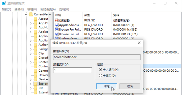Click the tree pane vertical scrollbar thumb
182x95 pixels.
[49, 72]
